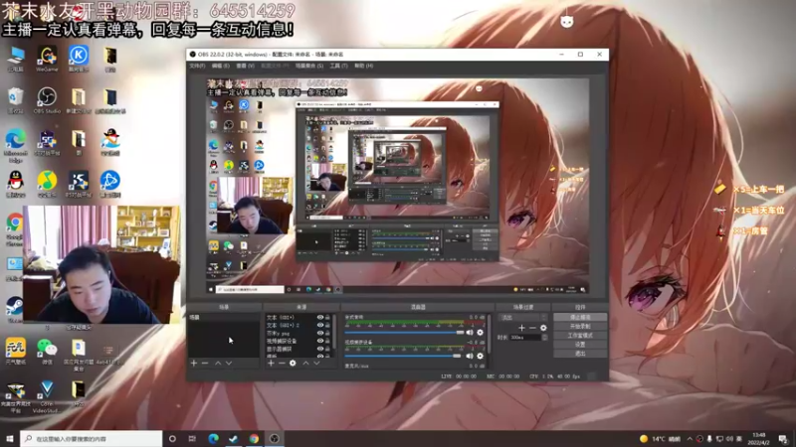
Task: Remove scene transition with minus icon
Action: click(x=532, y=328)
